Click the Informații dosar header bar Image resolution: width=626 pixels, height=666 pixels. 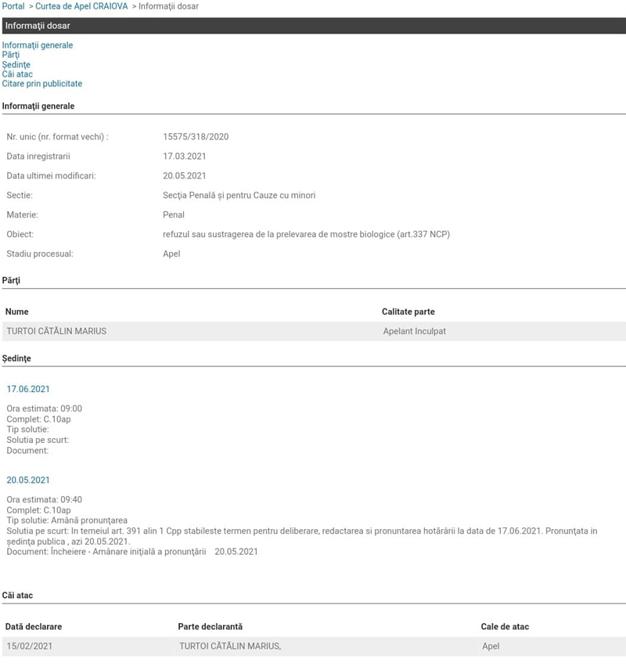click(313, 26)
